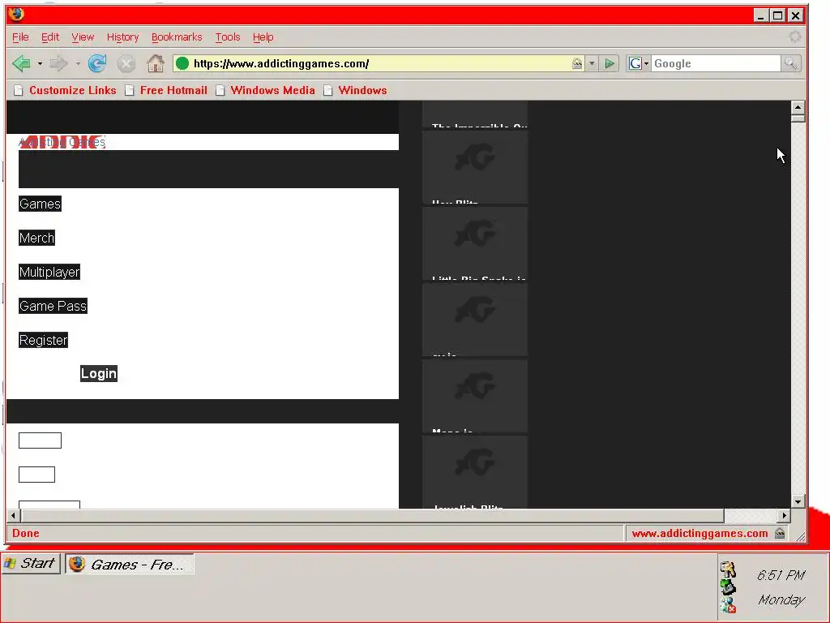Expand the address bar URL dropdown
Image resolution: width=830 pixels, height=623 pixels.
(592, 63)
